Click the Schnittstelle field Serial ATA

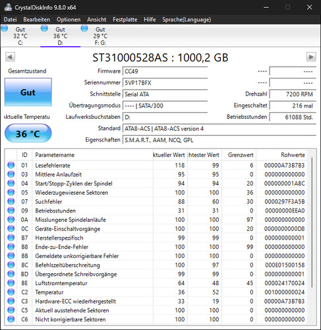tap(165, 94)
